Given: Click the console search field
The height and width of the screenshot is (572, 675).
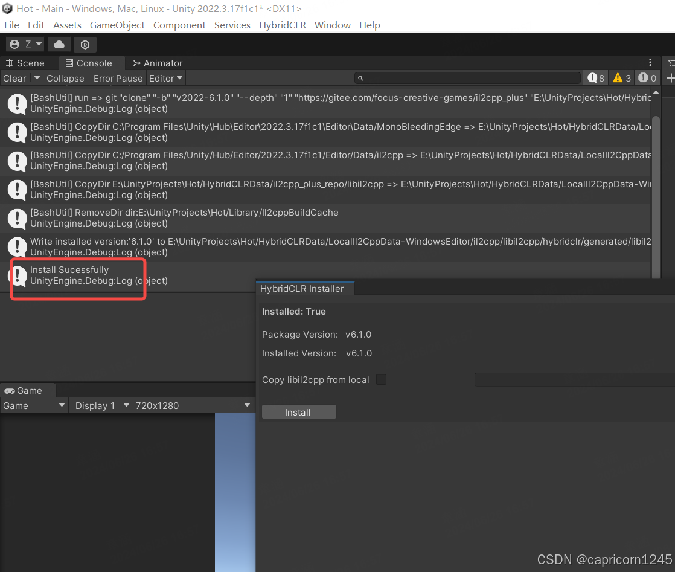Looking at the screenshot, I should [468, 78].
